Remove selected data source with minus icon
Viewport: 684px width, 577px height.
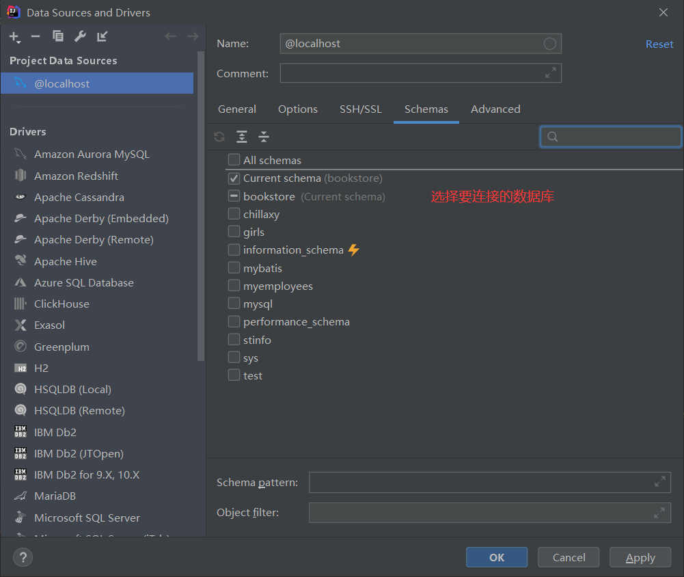36,37
